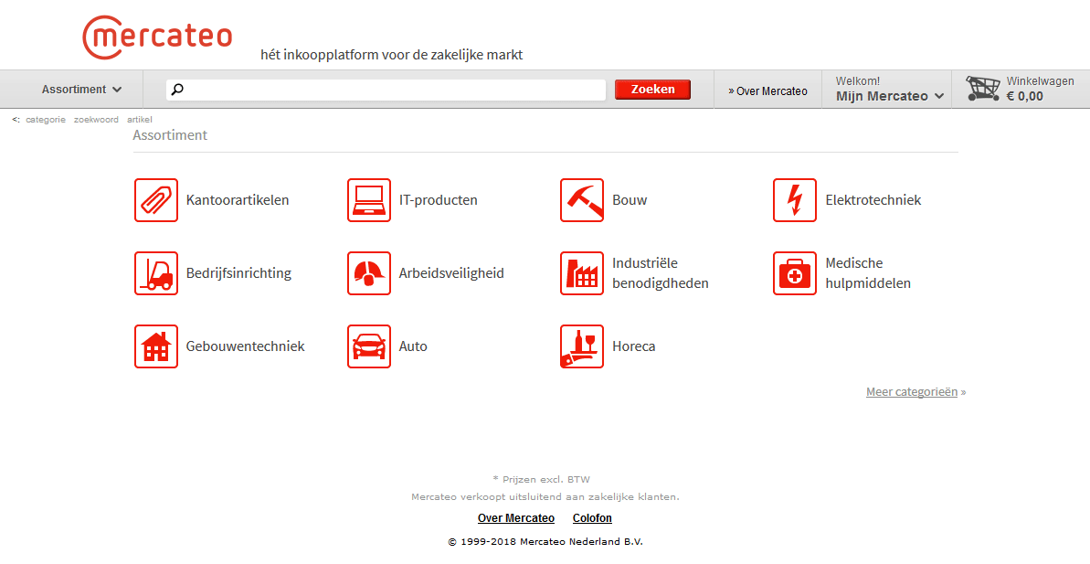
Task: Open the Industriële benodigdheden text link
Action: pos(661,273)
